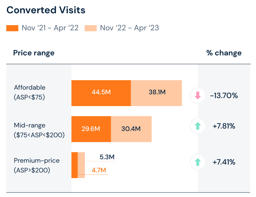Click the Affordable (ASP<$75) row label
The height and width of the screenshot is (197, 256).
coord(30,92)
